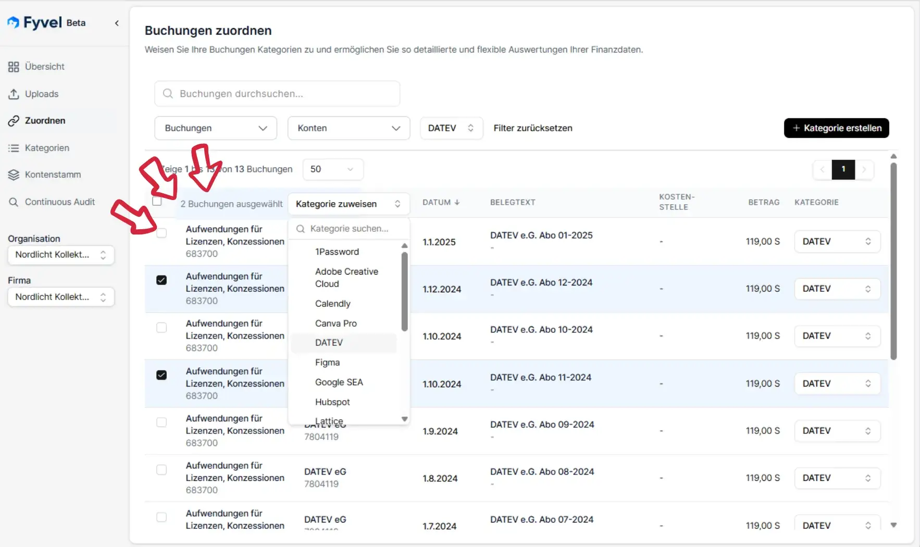Viewport: 920px width, 547px height.
Task: Focus the Buchungen durchsuchen search field
Action: (x=277, y=94)
